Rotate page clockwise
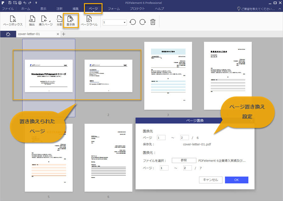The width and height of the screenshot is (283, 201). click(x=142, y=22)
